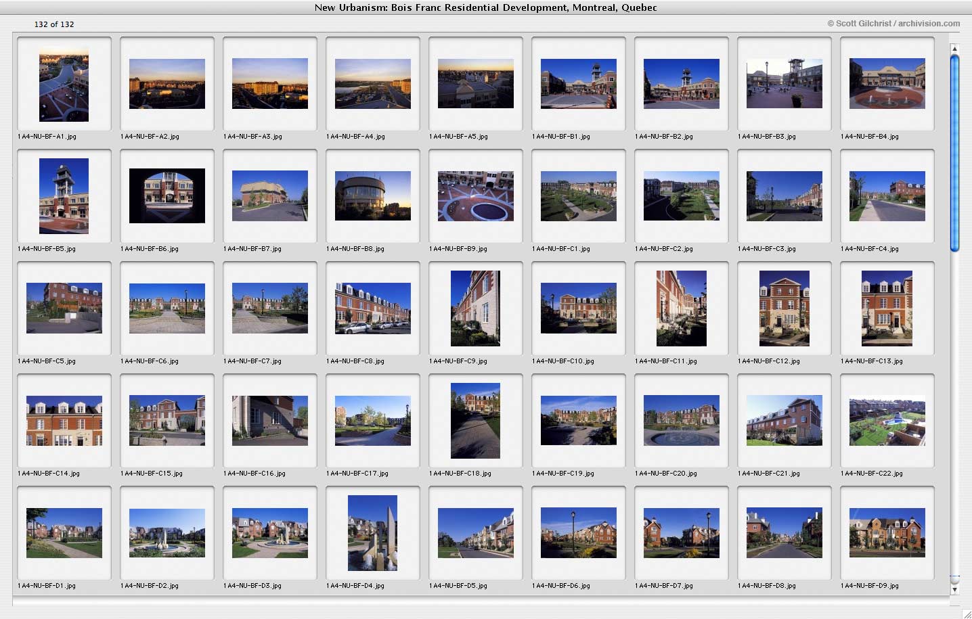The height and width of the screenshot is (619, 972).
Task: Select thumbnail 1A4-NU-BF-D8.jpg
Action: 785,533
